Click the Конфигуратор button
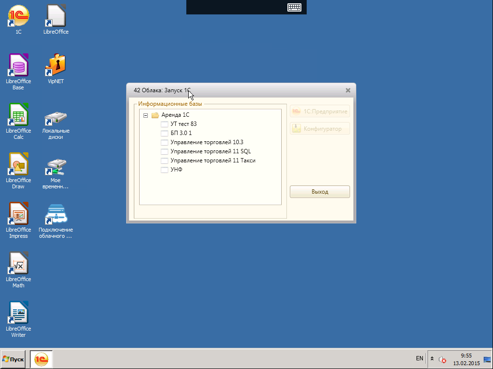This screenshot has height=369, width=493. pos(320,128)
